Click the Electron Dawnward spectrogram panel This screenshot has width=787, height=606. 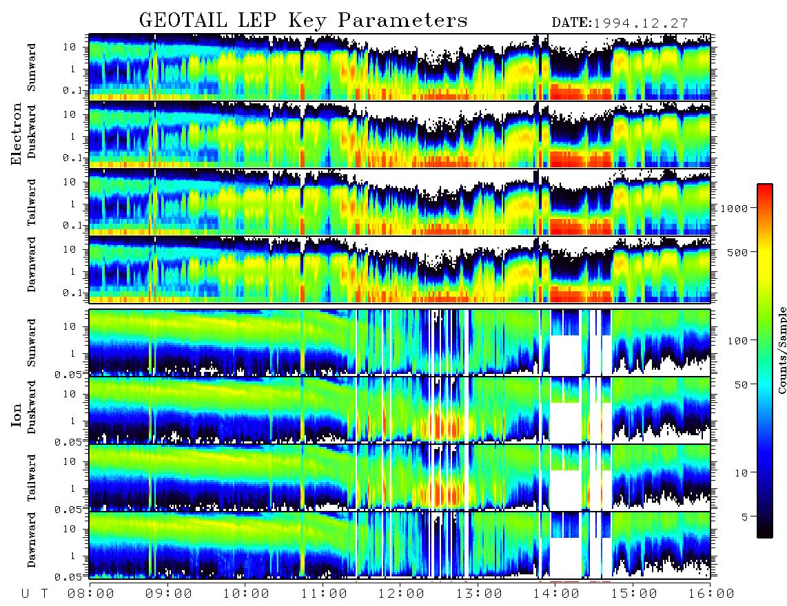(400, 269)
